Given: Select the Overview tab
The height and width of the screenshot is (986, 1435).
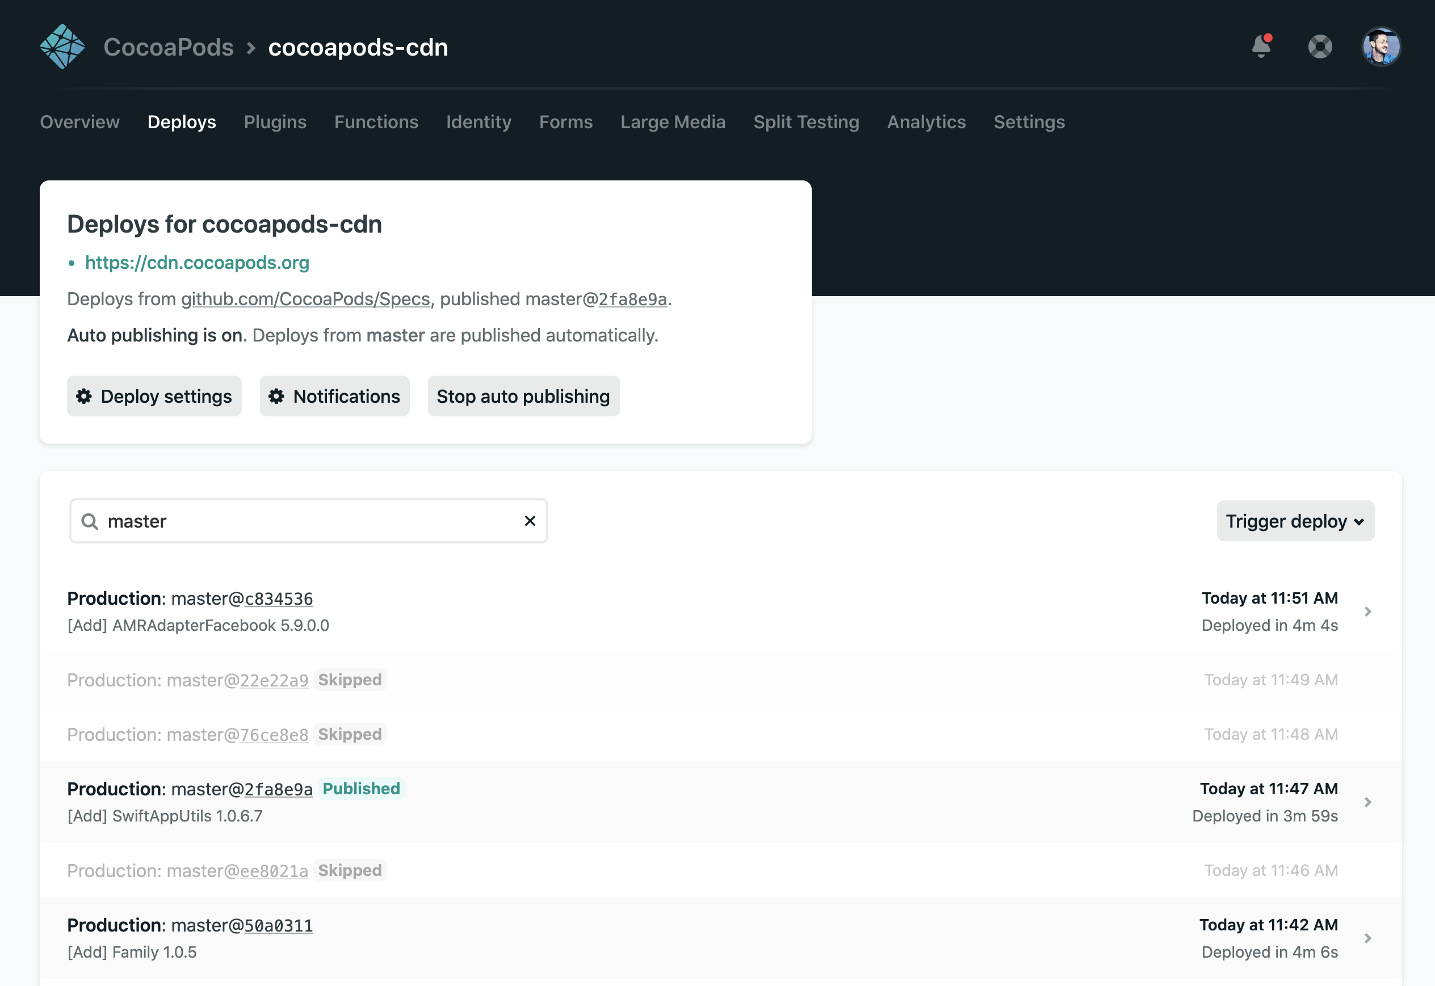Looking at the screenshot, I should [x=79, y=122].
